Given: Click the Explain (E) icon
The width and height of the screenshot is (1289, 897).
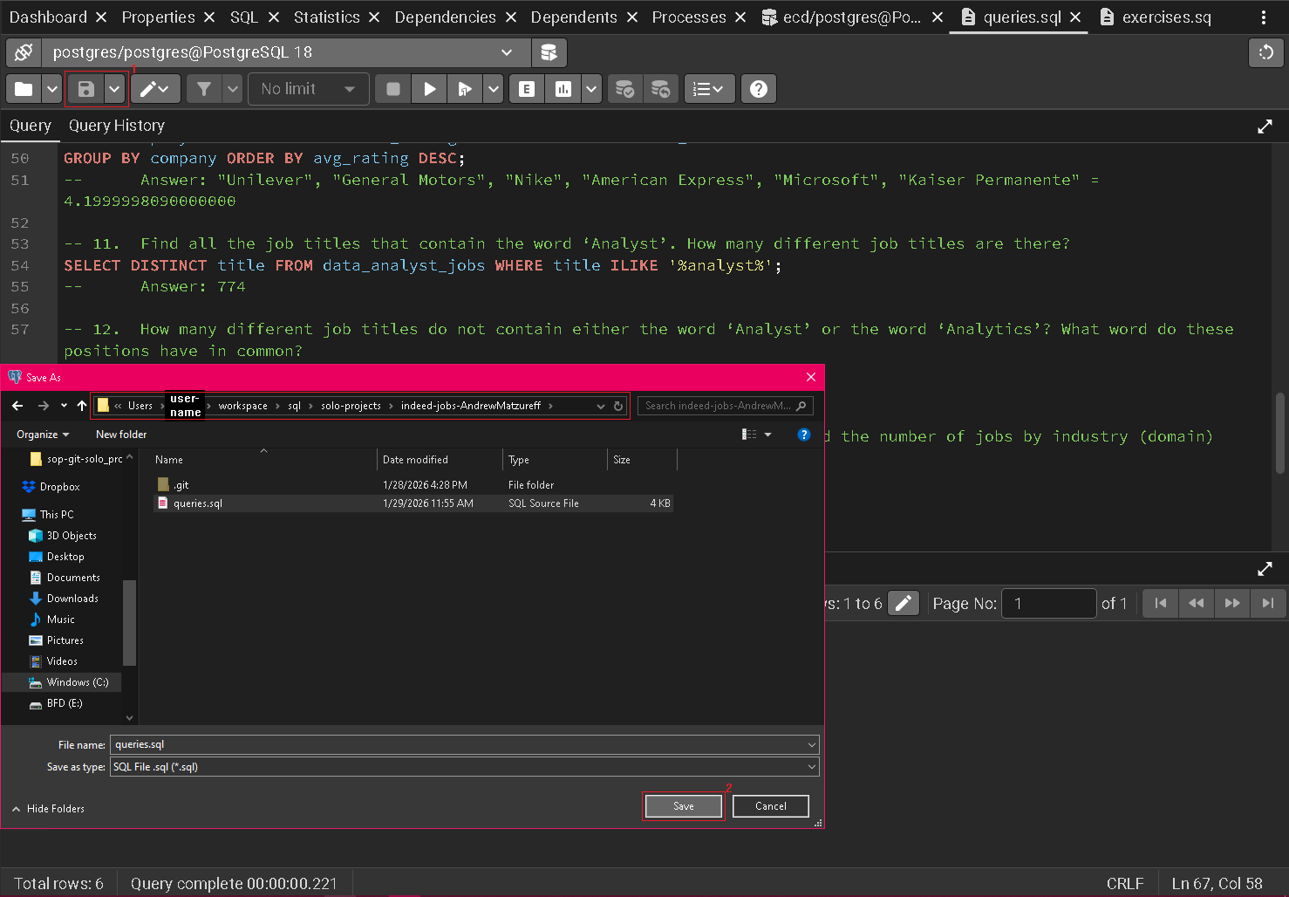Looking at the screenshot, I should pos(527,89).
